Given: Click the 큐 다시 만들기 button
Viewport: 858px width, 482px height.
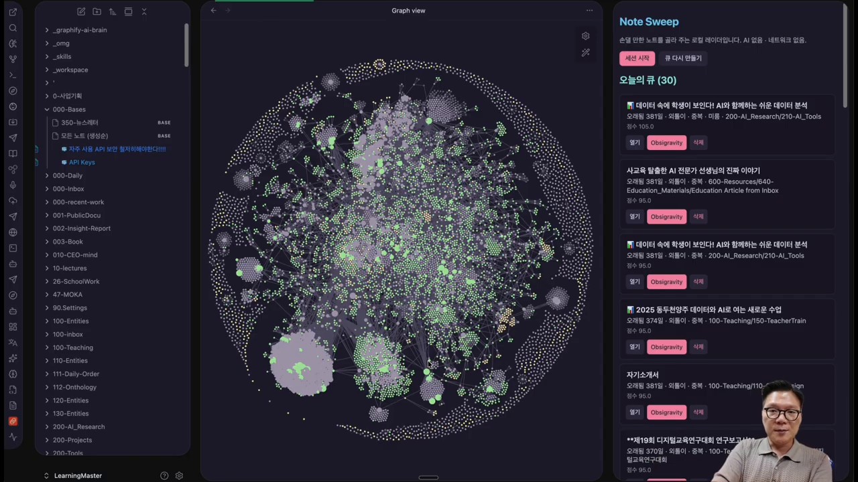Looking at the screenshot, I should click(683, 58).
